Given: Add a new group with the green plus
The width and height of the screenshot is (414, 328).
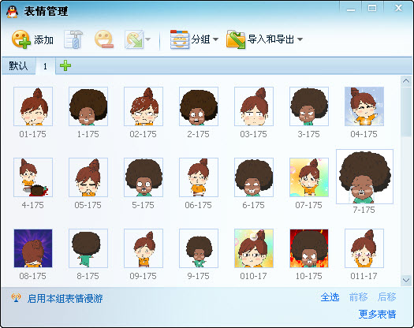Looking at the screenshot, I should (x=65, y=65).
